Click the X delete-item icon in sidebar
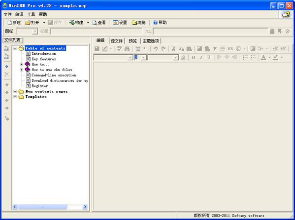Image resolution: width=295 pixels, height=220 pixels. pyautogui.click(x=7, y=74)
